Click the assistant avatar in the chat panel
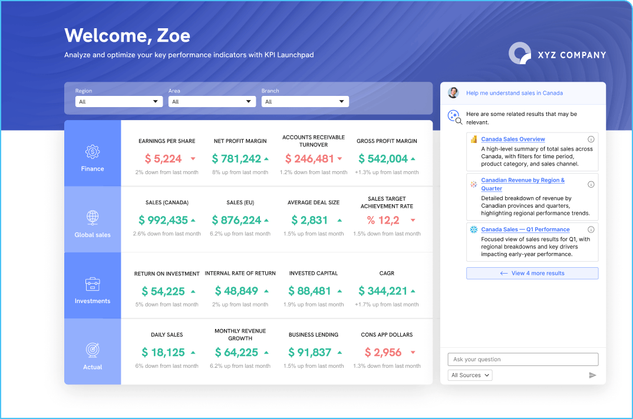 point(453,92)
